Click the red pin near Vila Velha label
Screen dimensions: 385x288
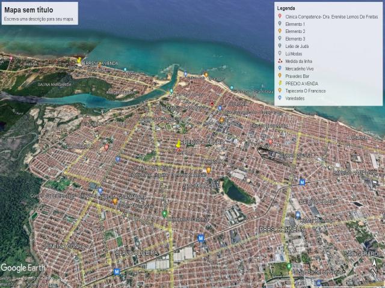pyautogui.click(x=106, y=147)
